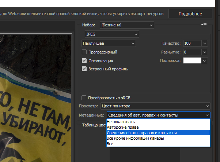Enable the Прогрессивный checkbox

(84, 52)
